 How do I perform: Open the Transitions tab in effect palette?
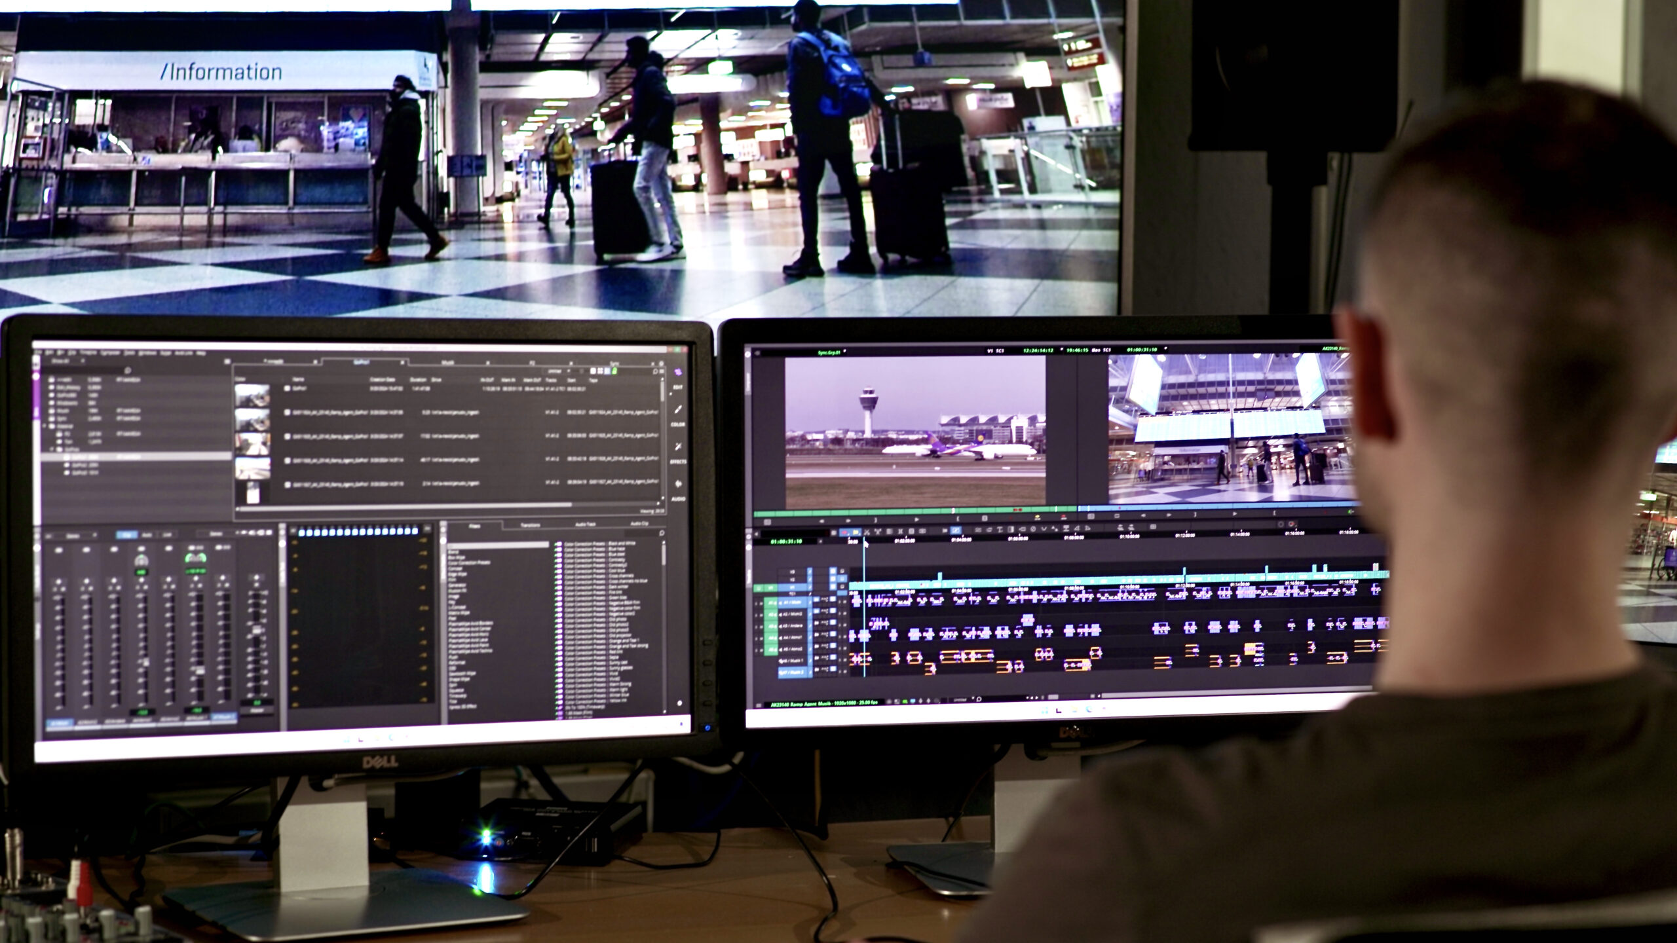(x=530, y=525)
